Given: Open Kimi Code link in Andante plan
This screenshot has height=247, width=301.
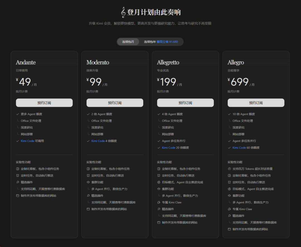Looking at the screenshot, I should 27,141.
